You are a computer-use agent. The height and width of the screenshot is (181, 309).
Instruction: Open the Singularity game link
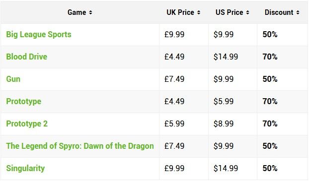[25, 169]
